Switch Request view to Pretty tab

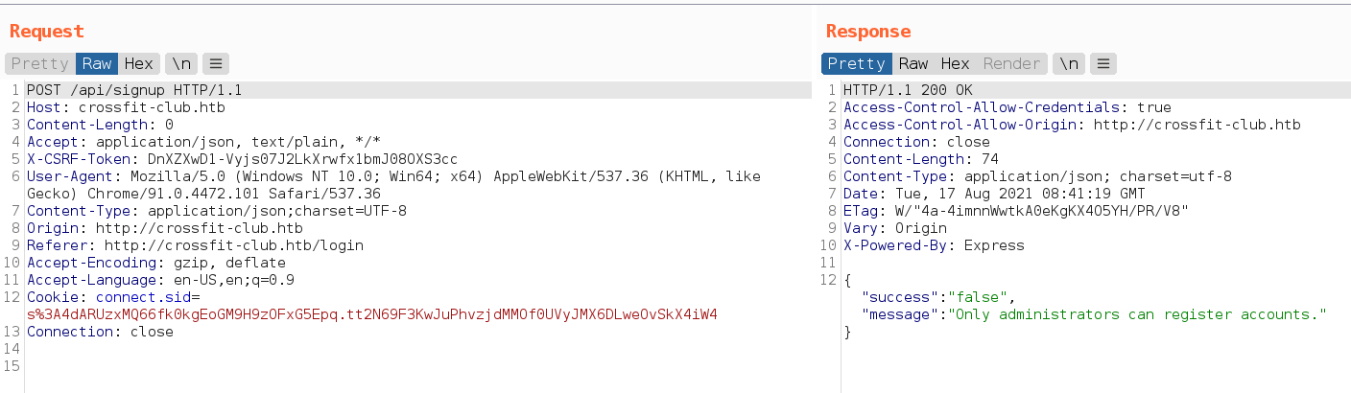pyautogui.click(x=39, y=64)
